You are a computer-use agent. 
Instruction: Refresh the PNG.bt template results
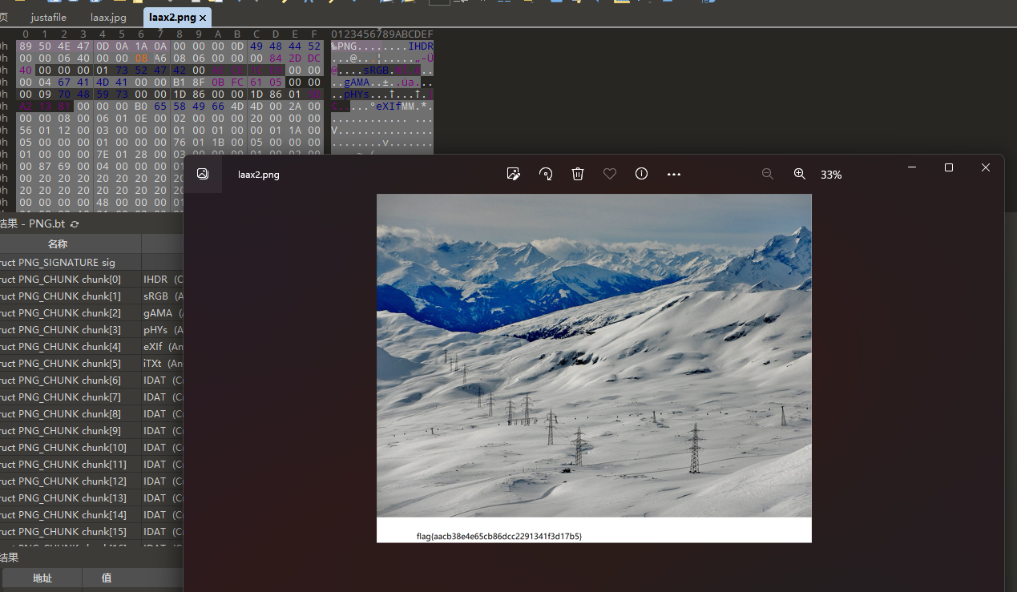[x=75, y=224]
